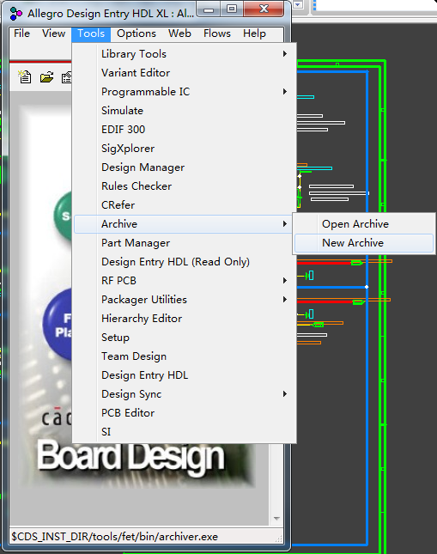Expand the Programmable IC submenu
The width and height of the screenshot is (437, 554).
(184, 92)
